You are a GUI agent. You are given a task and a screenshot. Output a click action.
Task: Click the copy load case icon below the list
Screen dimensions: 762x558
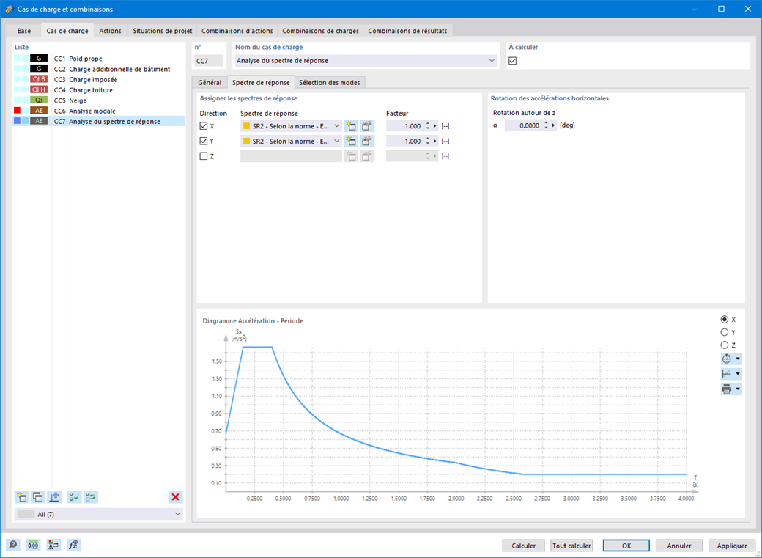(x=38, y=496)
